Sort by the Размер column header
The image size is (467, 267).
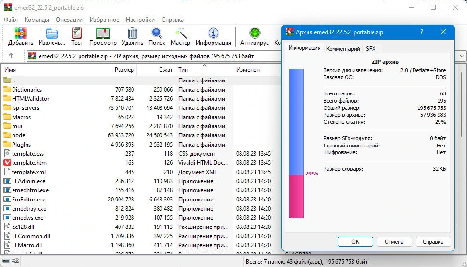117,70
